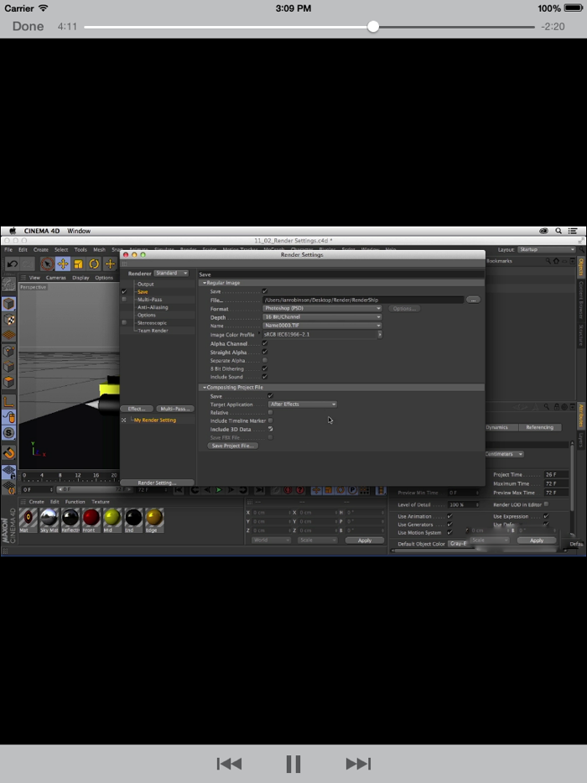The width and height of the screenshot is (587, 783).
Task: Toggle the Tweak mouse icon
Action: coord(8,417)
